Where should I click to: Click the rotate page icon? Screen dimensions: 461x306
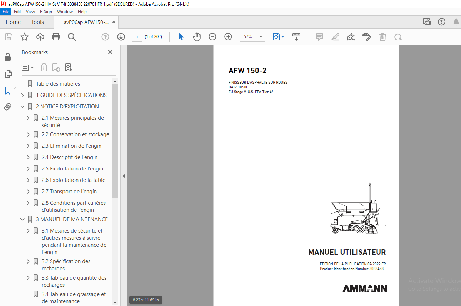[398, 37]
